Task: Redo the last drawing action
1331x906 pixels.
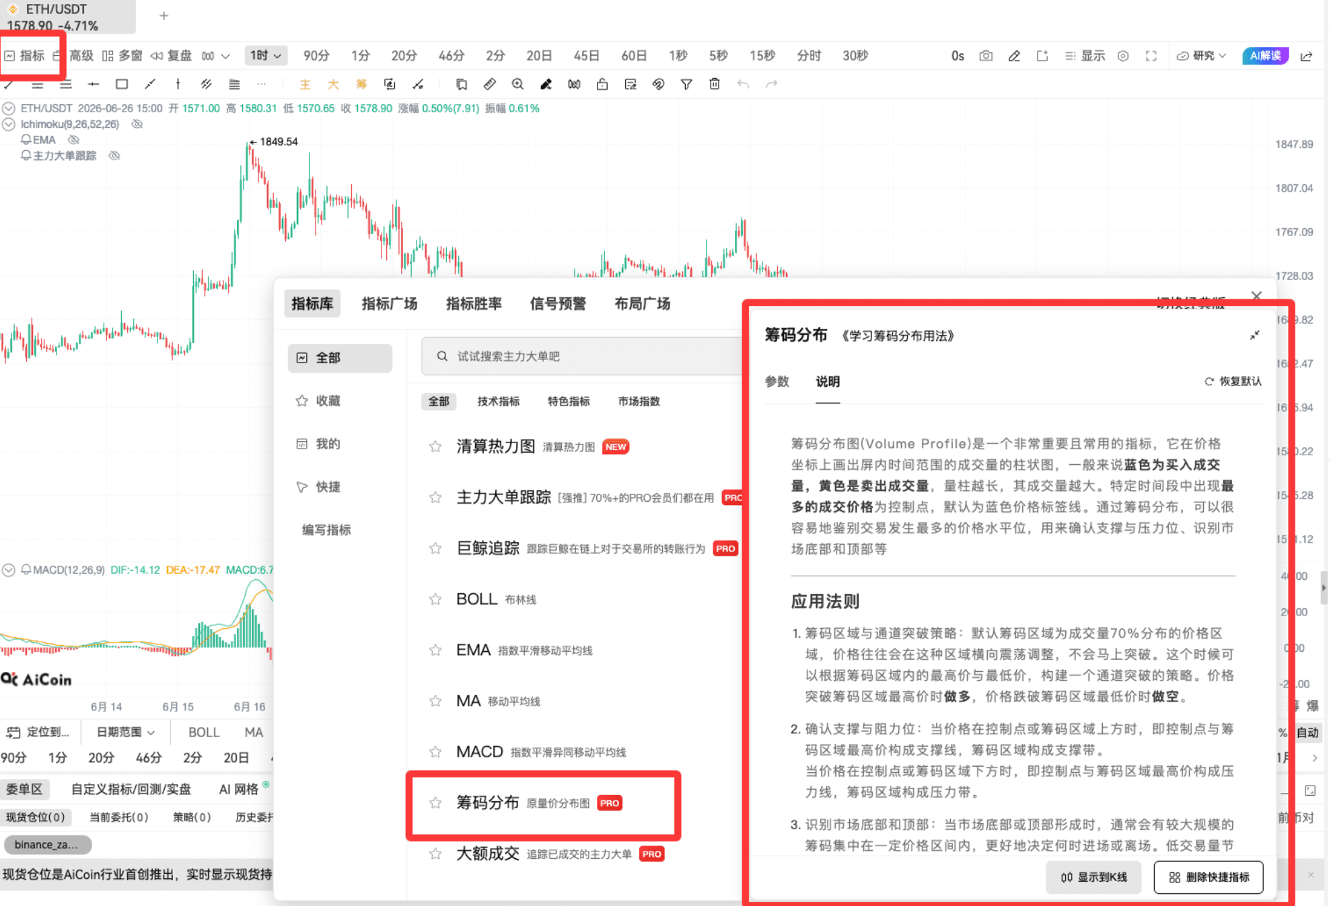Action: coord(771,84)
